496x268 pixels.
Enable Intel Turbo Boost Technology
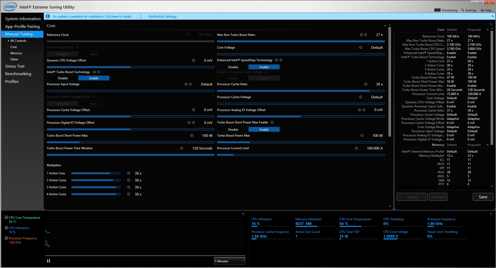coord(94,78)
